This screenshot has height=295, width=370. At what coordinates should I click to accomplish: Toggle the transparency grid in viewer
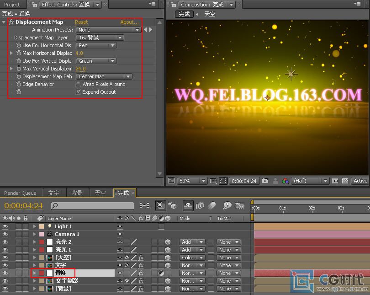(345, 181)
